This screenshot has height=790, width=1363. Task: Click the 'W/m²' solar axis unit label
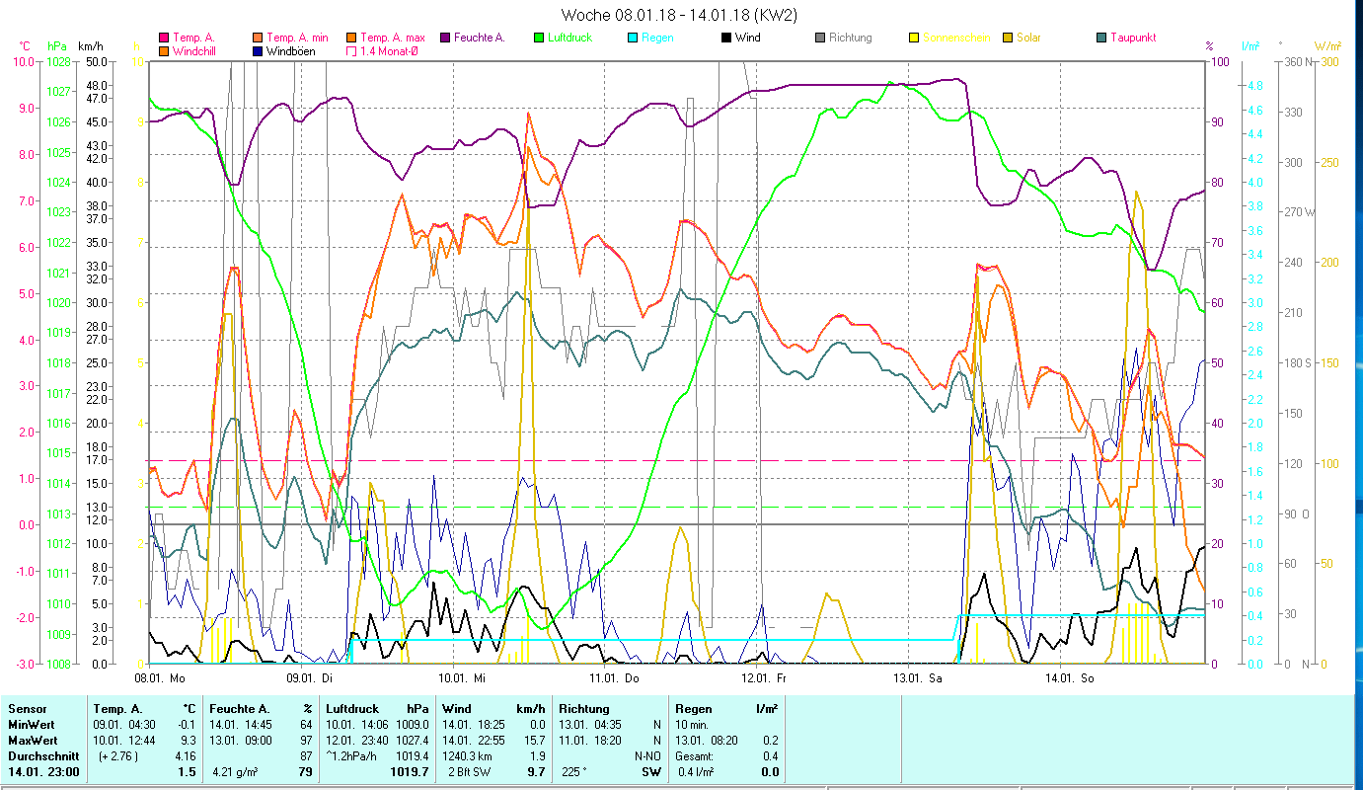tap(1327, 45)
